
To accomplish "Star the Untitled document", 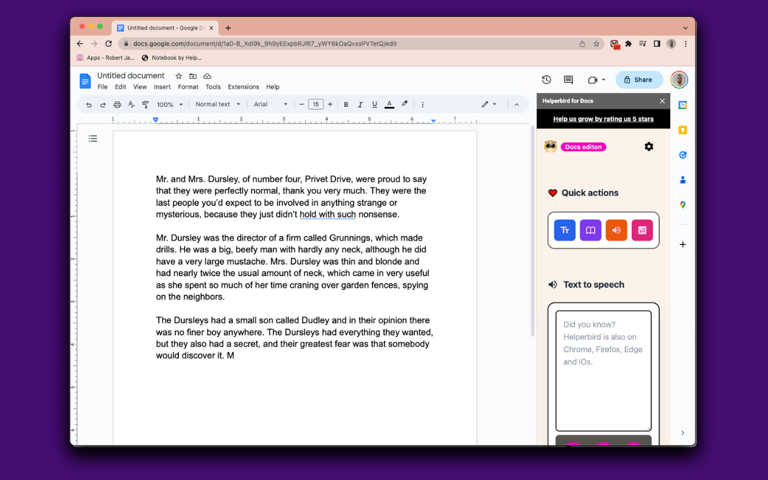I will [x=178, y=76].
